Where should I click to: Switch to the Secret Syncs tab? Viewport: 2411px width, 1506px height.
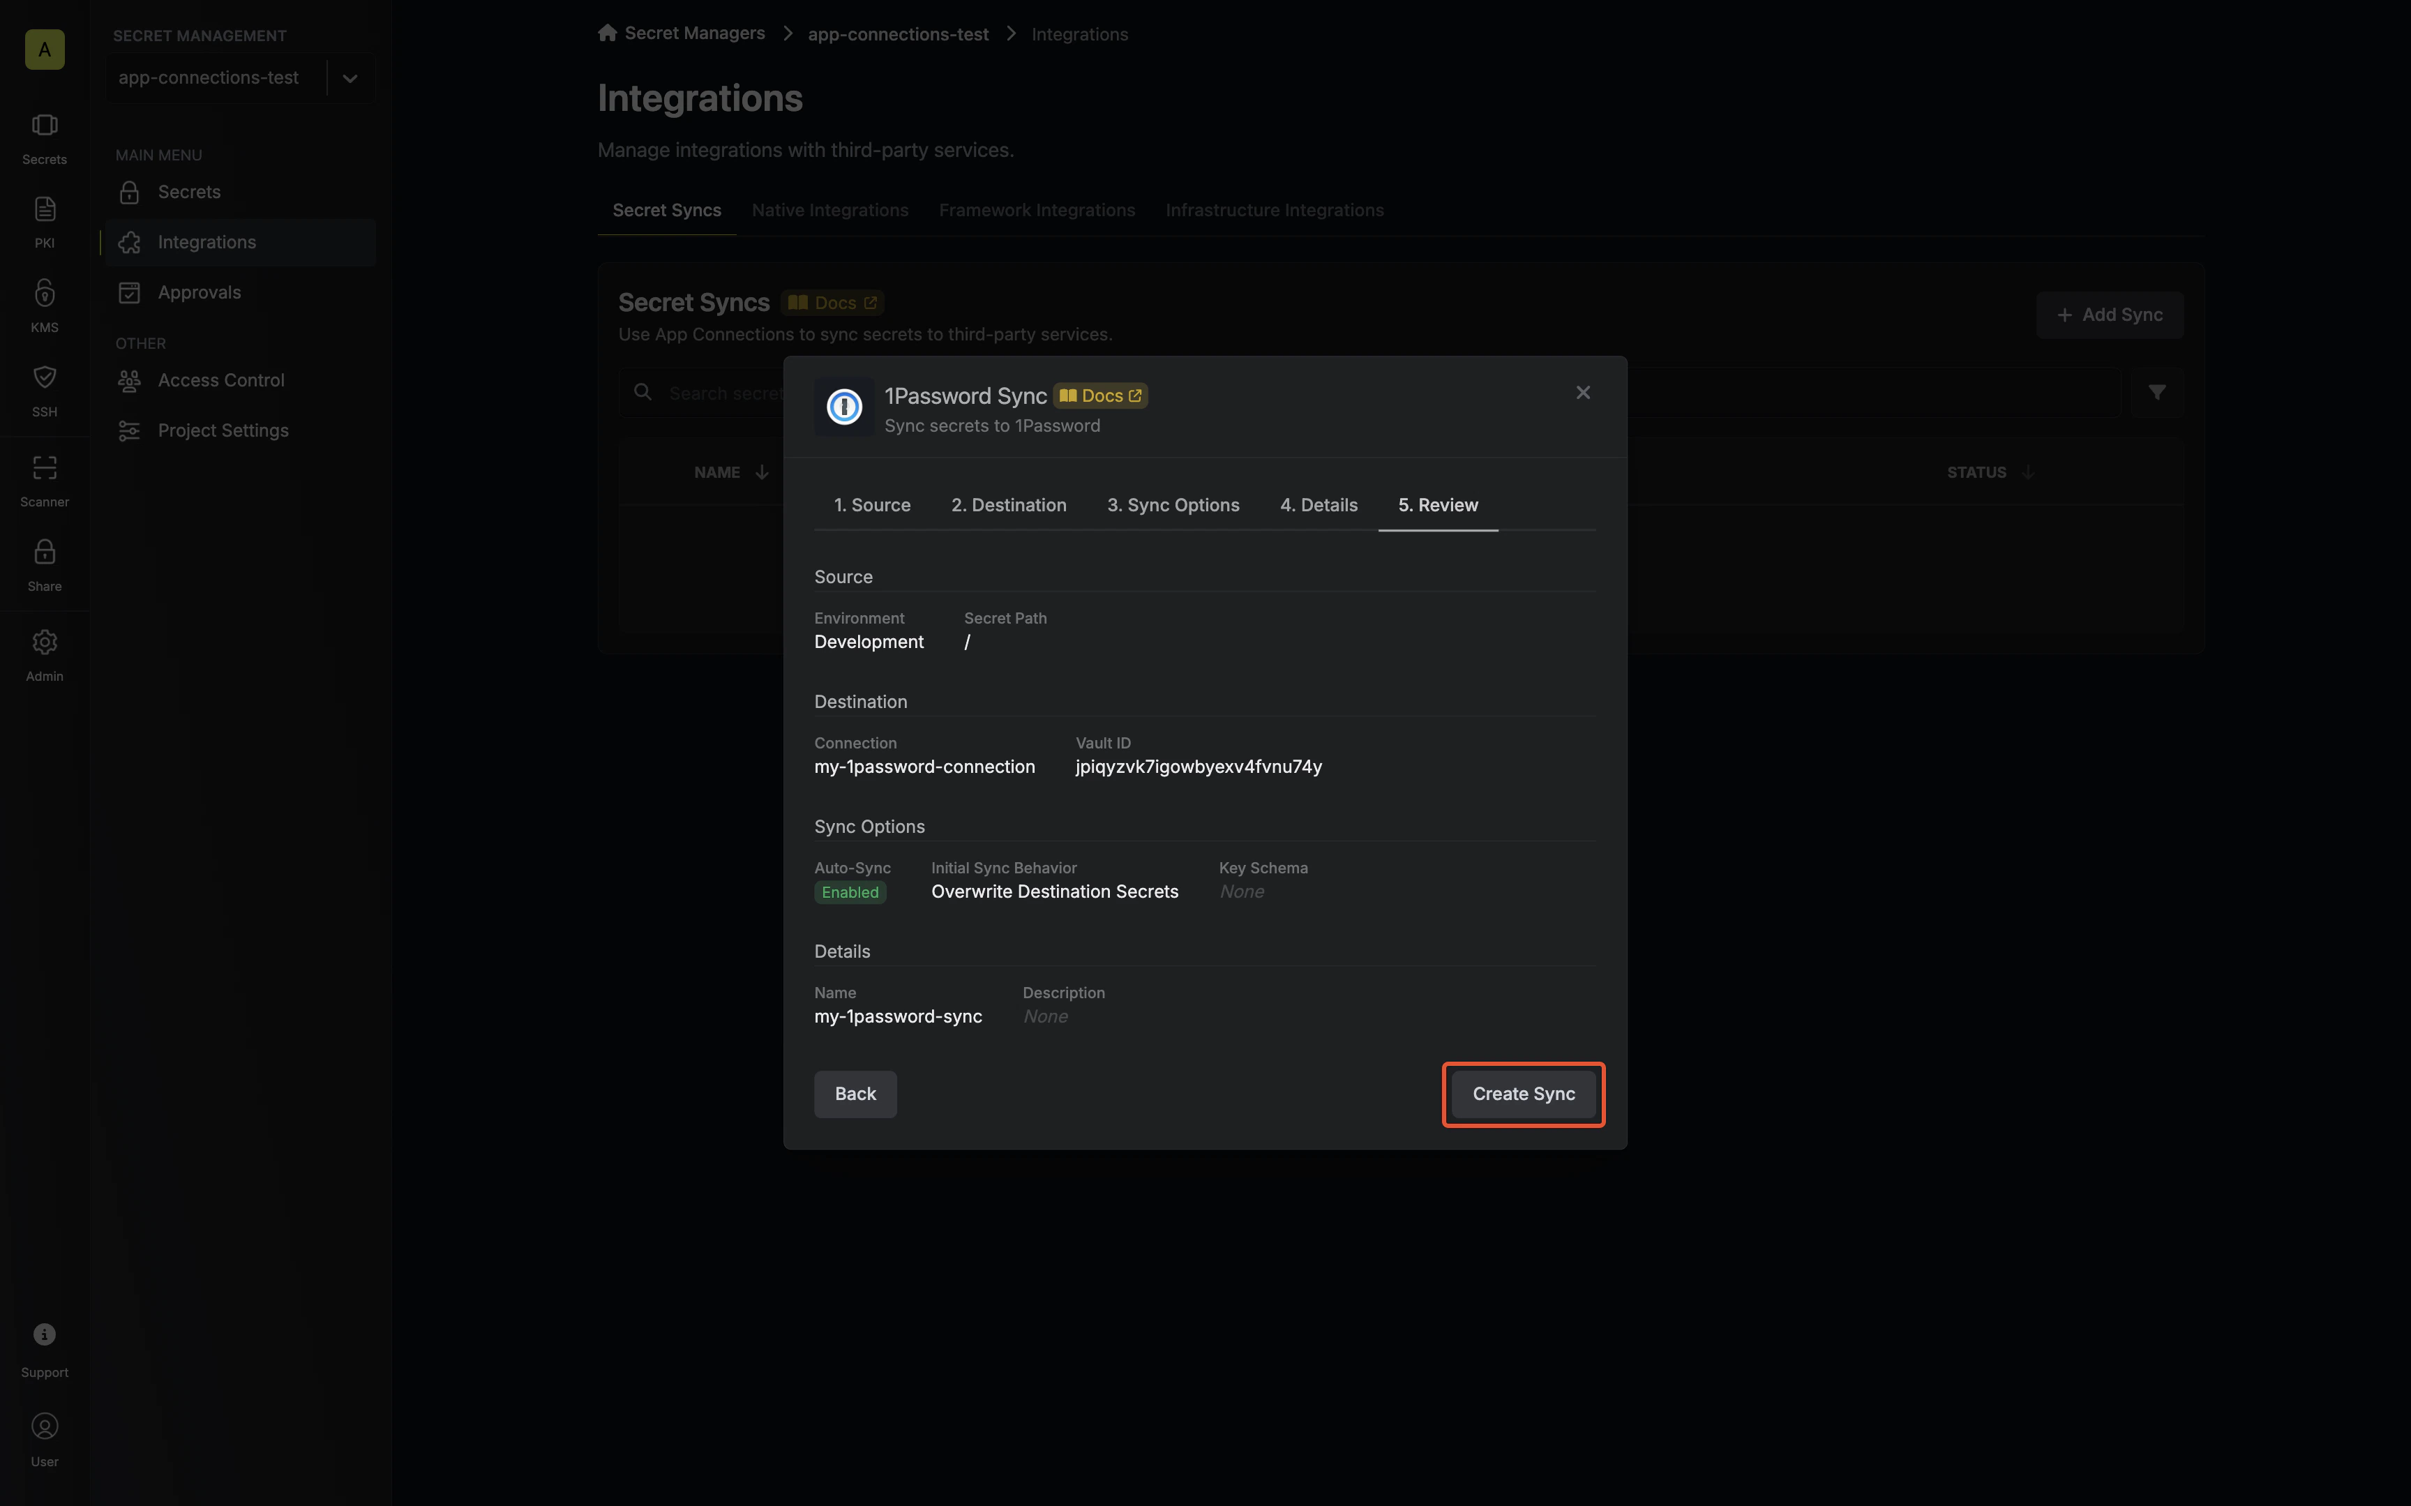tap(666, 210)
